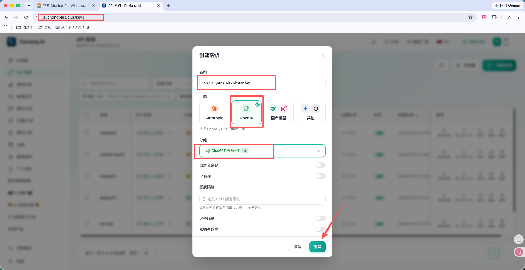Screen dimensions: 525x270
Task: Click the ChatGPT-余额分组 tag
Action: click(227, 151)
